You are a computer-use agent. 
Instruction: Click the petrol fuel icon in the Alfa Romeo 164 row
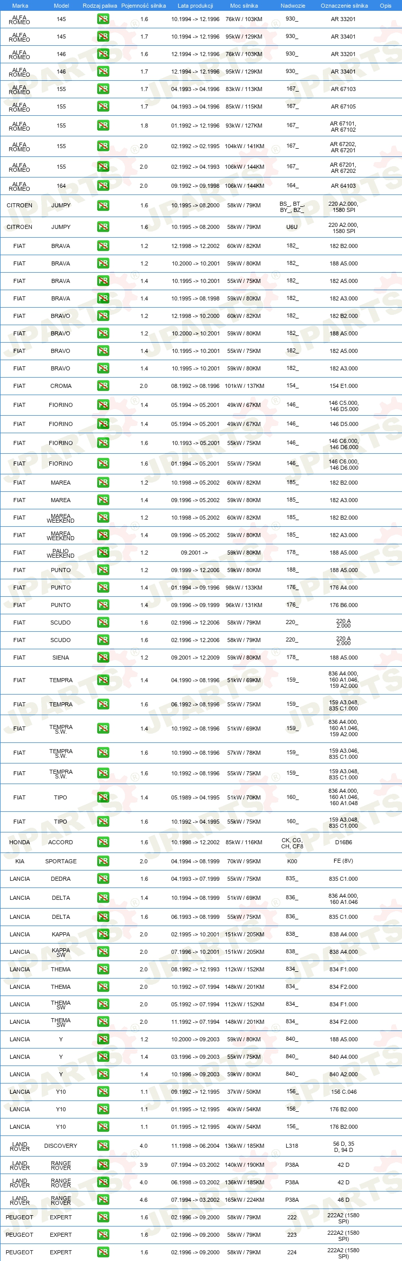(x=103, y=186)
